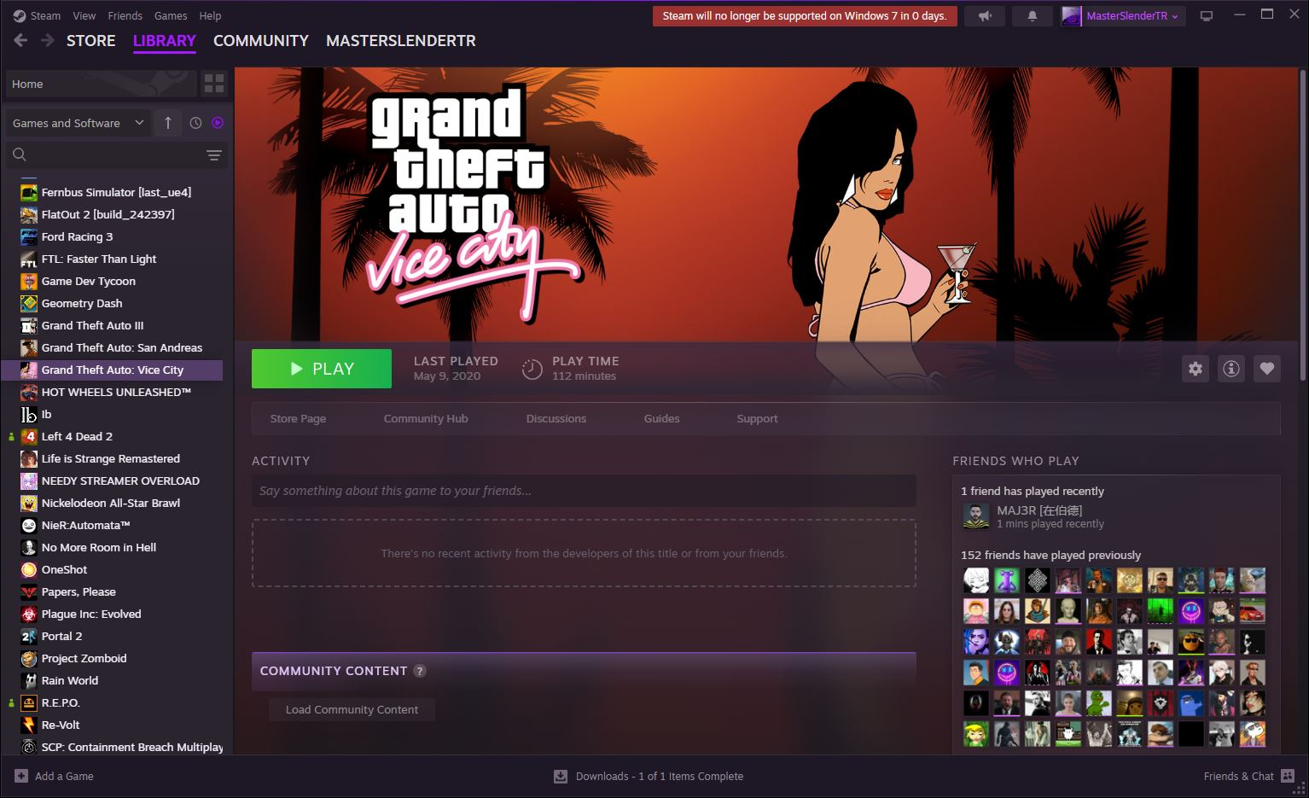Click the main page vertical scrollbar

coord(1303,224)
